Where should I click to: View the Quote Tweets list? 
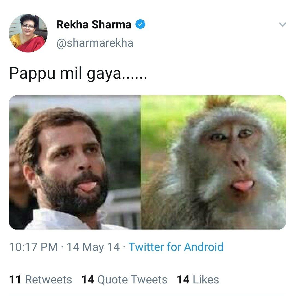pyautogui.click(x=132, y=280)
